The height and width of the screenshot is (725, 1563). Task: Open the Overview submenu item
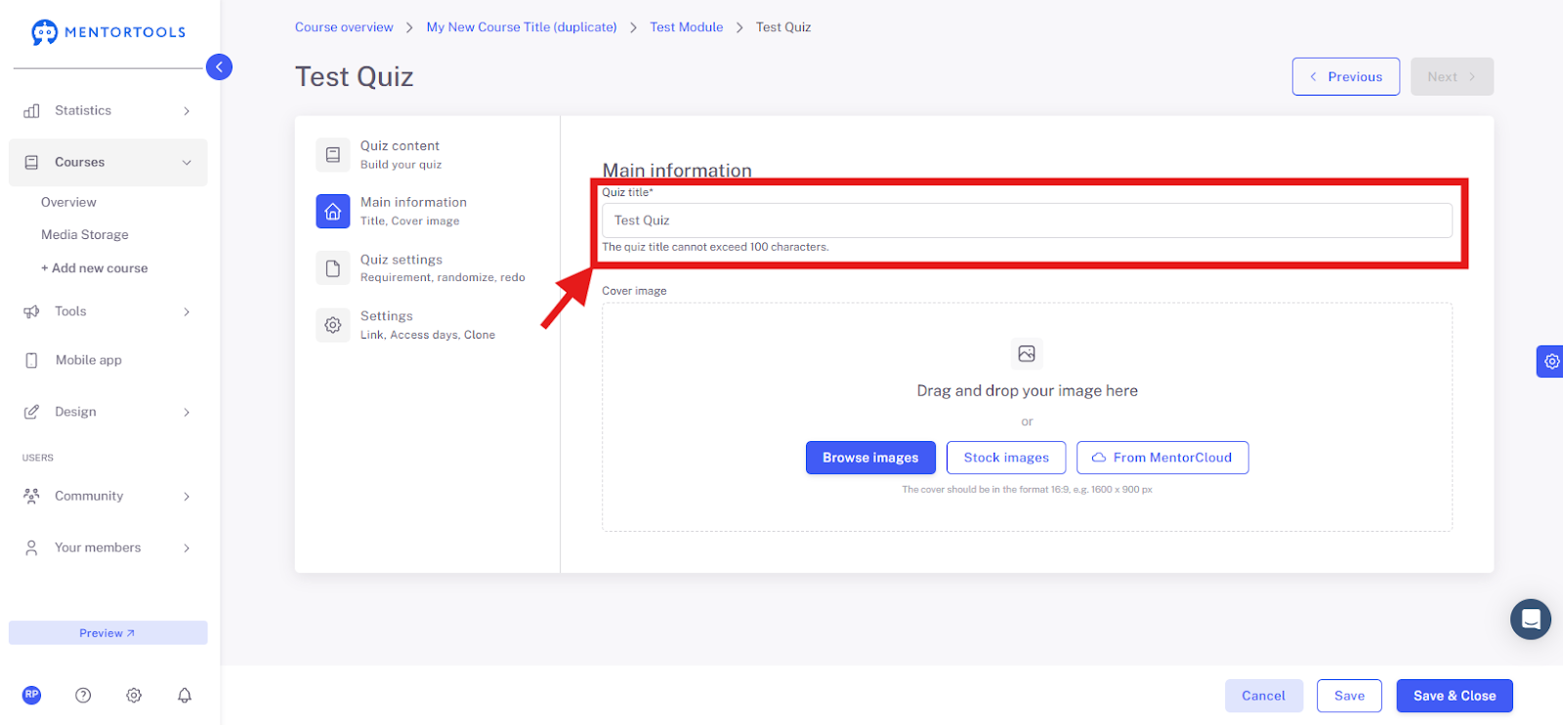point(68,203)
